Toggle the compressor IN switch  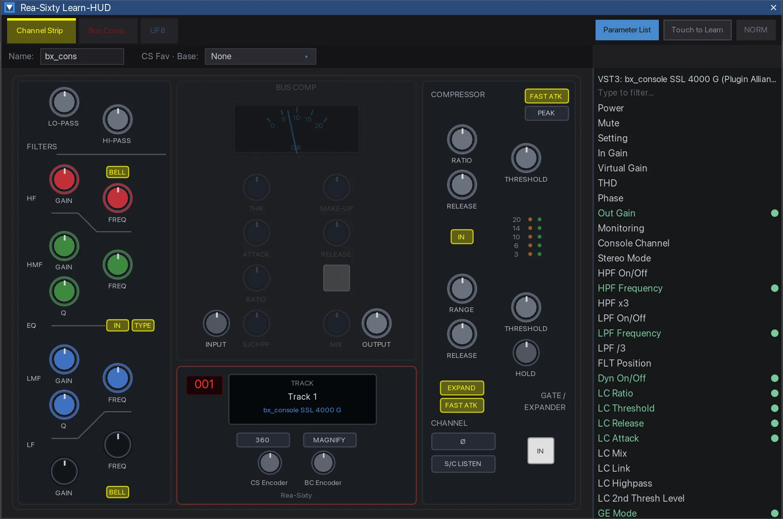pyautogui.click(x=461, y=237)
